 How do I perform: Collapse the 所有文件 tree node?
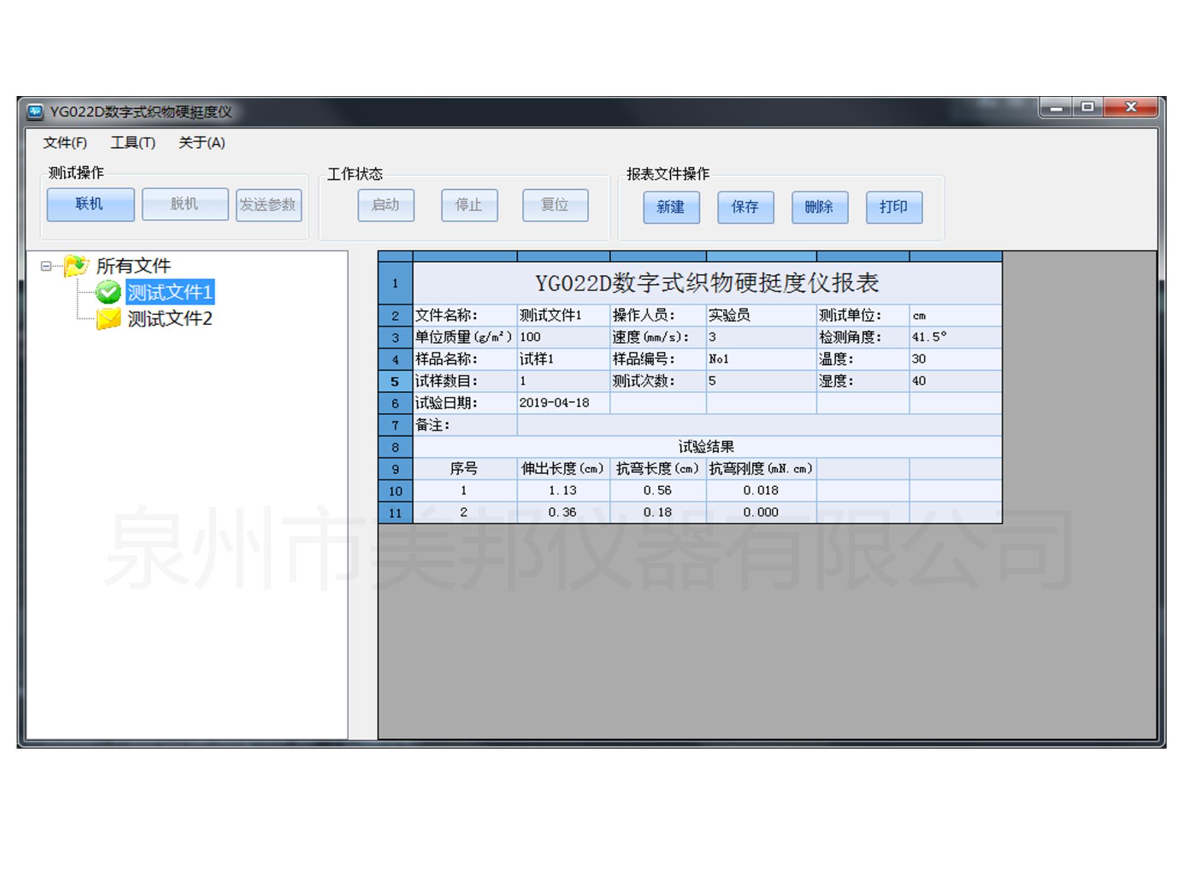pyautogui.click(x=46, y=266)
